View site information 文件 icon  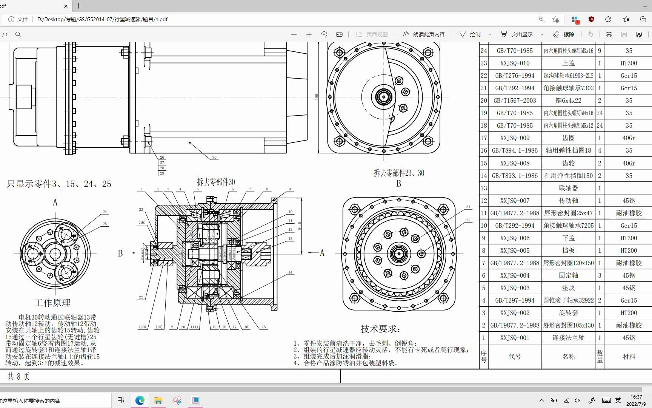point(18,19)
